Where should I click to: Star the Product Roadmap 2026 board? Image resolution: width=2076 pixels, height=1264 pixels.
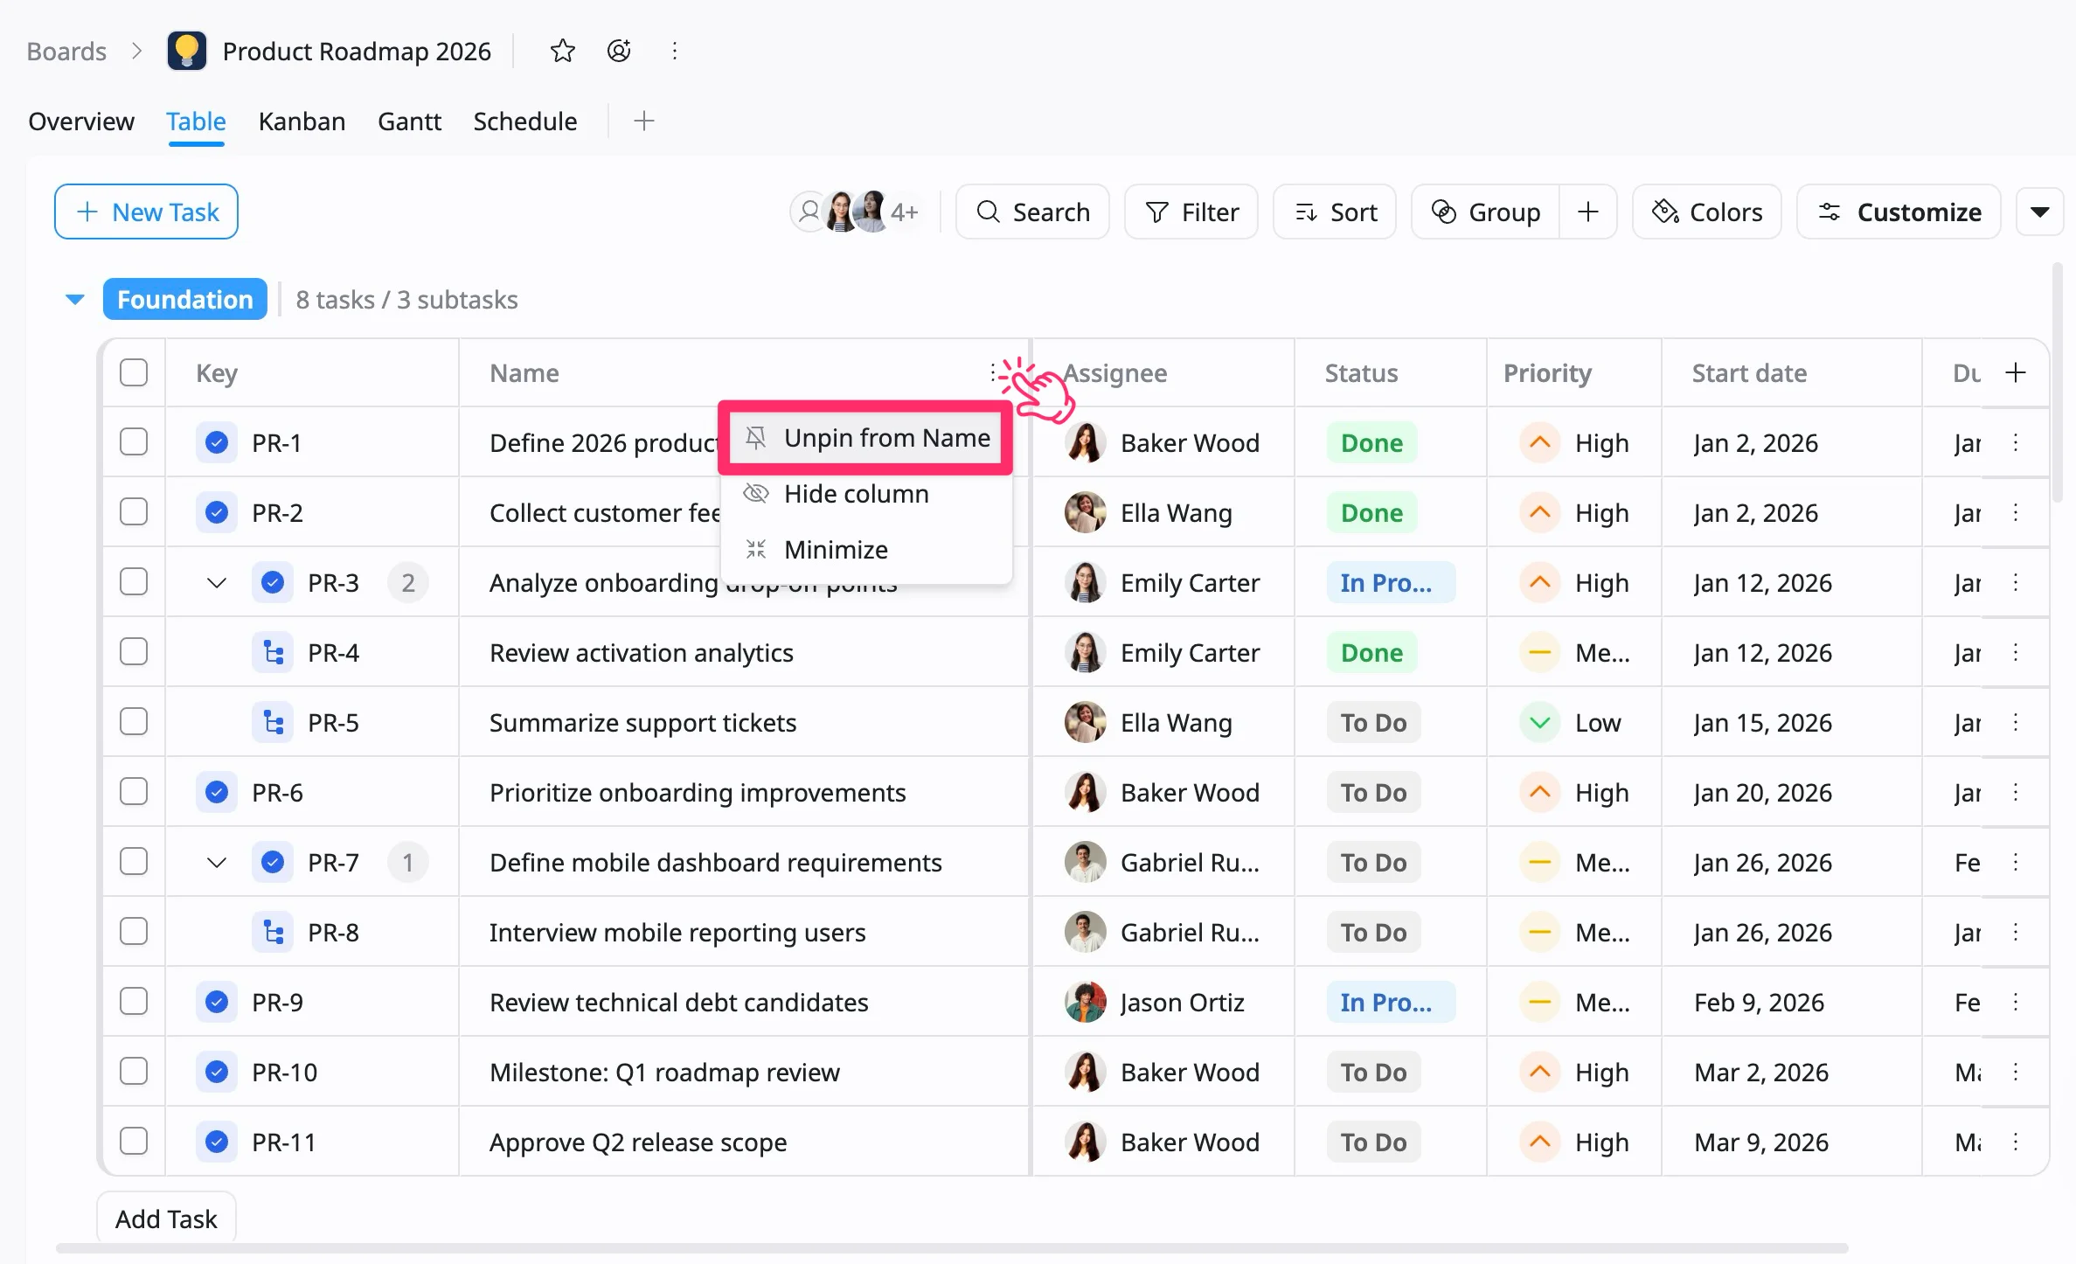[x=562, y=51]
